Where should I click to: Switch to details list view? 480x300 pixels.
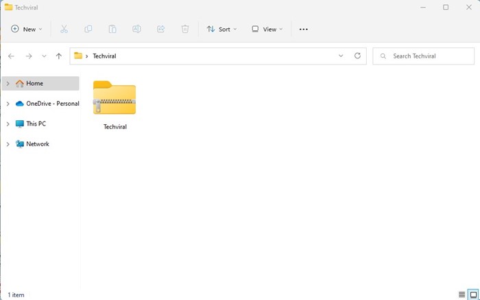[461, 295]
